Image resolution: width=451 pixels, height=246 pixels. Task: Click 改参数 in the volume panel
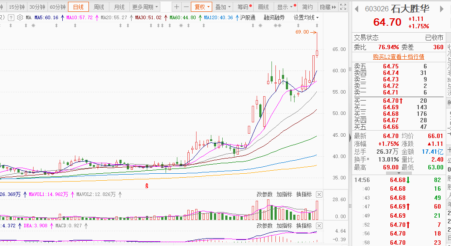pyautogui.click(x=264, y=195)
